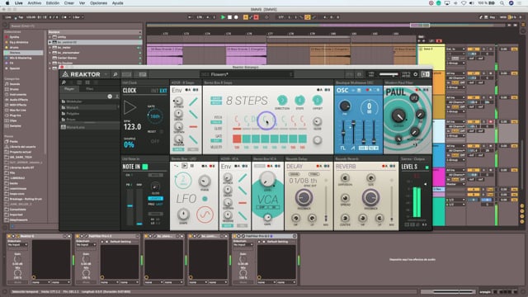Viewport: 528px width, 297px height.
Task: Click the Monark.ens file entry
Action: pyautogui.click(x=75, y=127)
